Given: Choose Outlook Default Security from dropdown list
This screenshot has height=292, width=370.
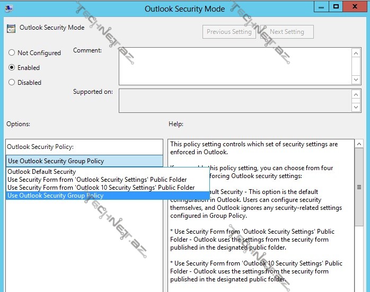Looking at the screenshot, I should [x=42, y=172].
